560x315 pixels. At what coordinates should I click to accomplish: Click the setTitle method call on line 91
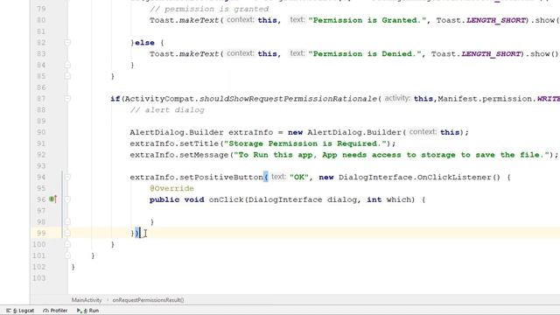click(x=199, y=143)
